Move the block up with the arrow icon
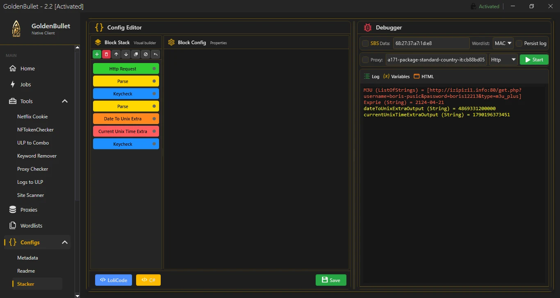Image resolution: width=560 pixels, height=298 pixels. coord(116,54)
